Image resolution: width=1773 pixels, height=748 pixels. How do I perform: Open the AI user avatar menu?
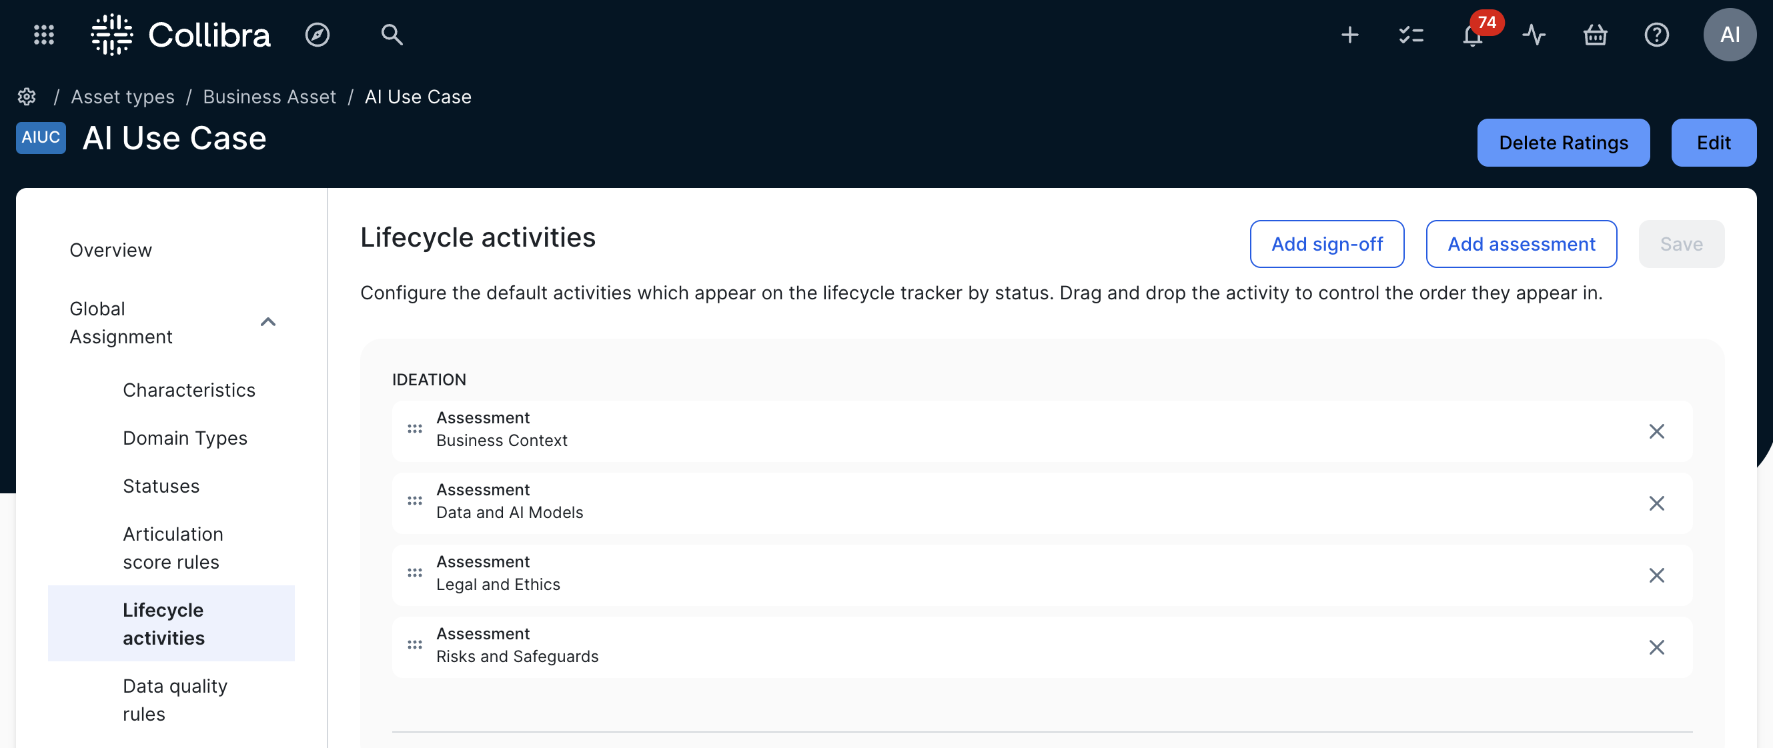(1729, 35)
